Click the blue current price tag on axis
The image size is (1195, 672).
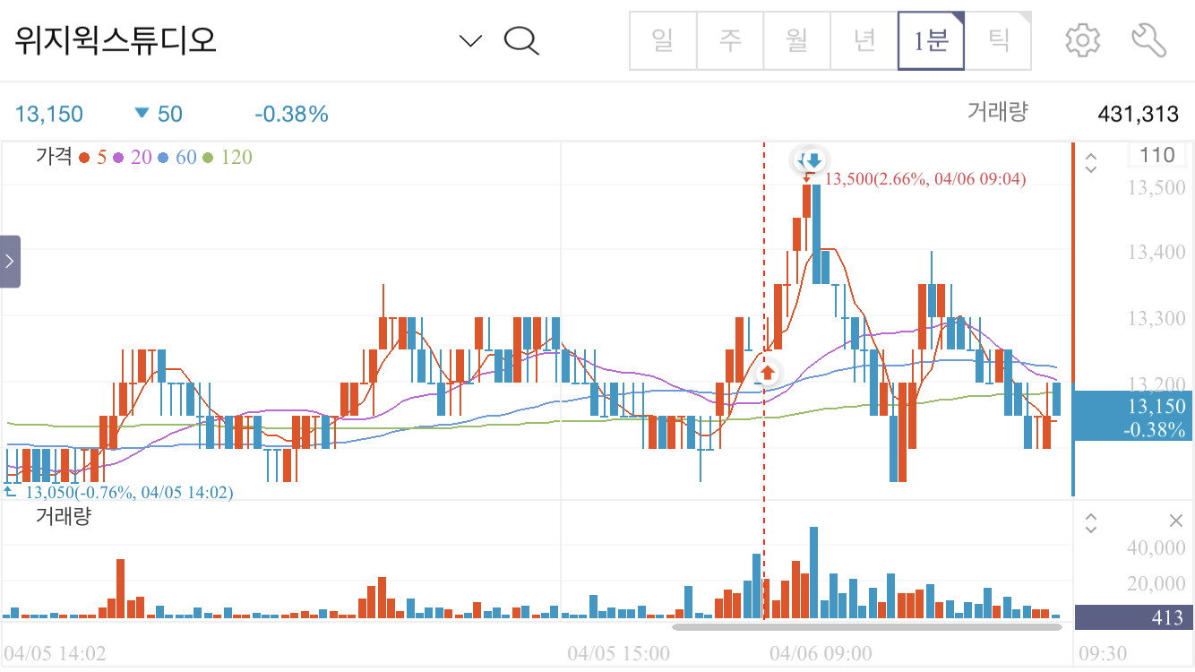(1132, 417)
